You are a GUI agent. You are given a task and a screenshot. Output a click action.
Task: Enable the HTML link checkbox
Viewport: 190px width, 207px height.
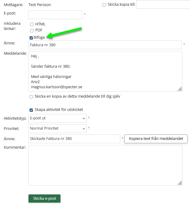coord(32,24)
